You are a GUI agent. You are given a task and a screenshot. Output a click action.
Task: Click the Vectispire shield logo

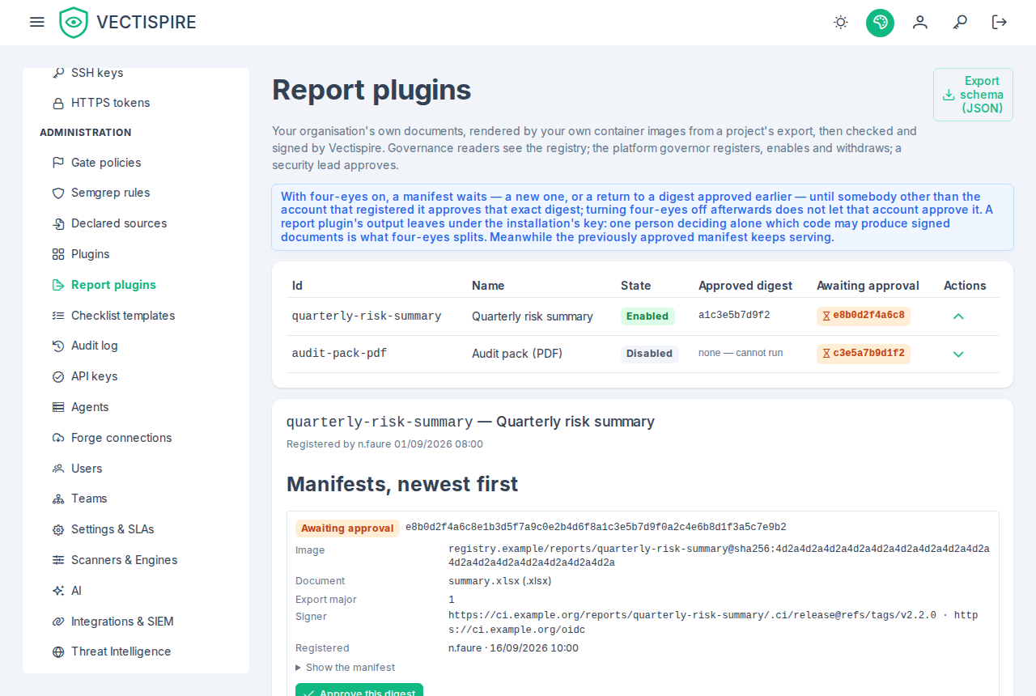[x=74, y=22]
